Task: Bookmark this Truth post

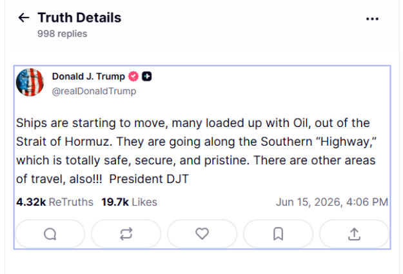Action: click(279, 234)
